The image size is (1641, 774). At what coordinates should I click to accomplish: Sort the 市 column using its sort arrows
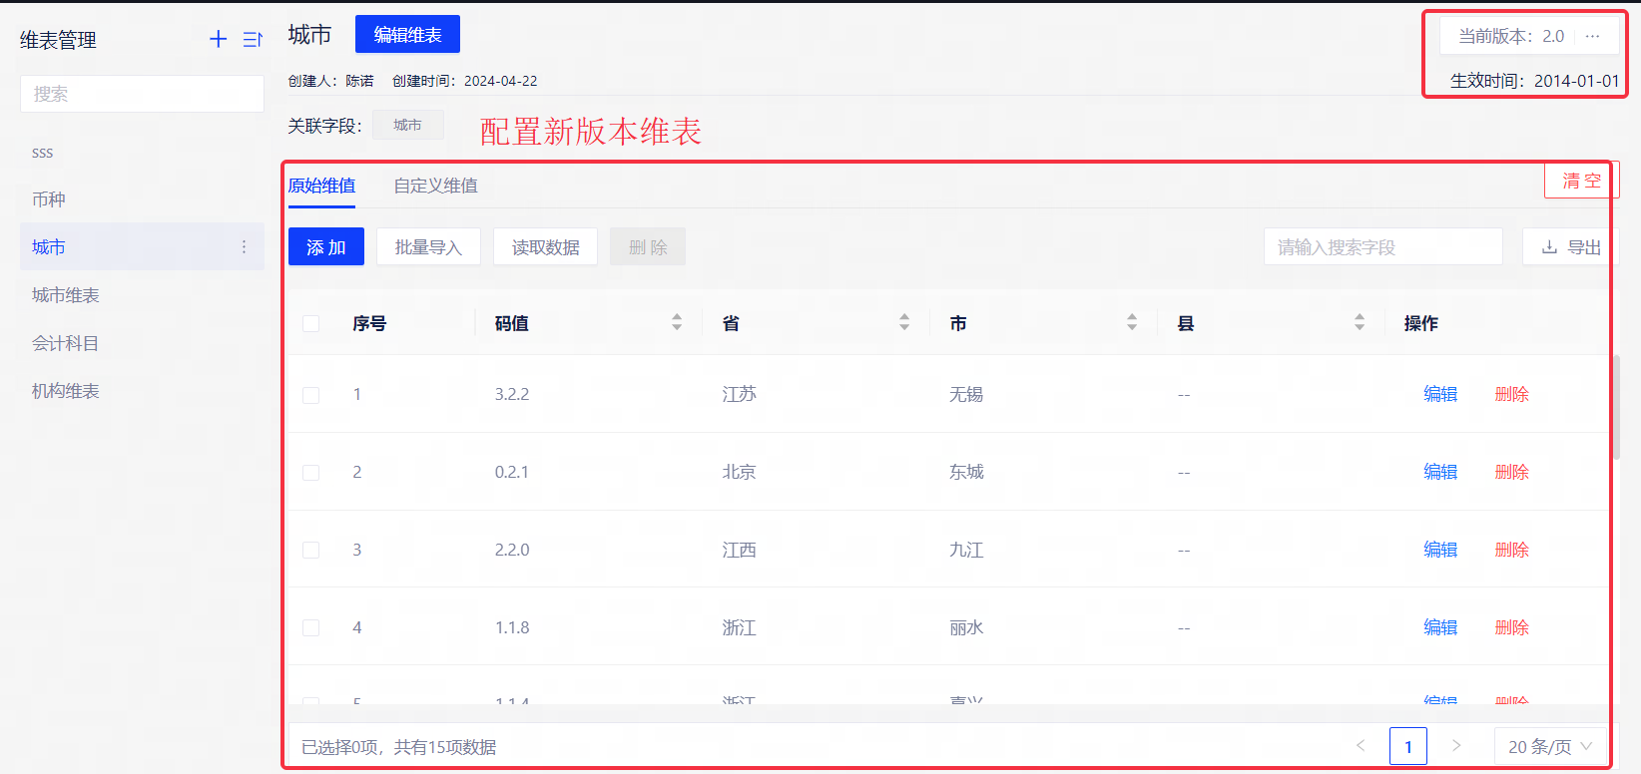1132,322
